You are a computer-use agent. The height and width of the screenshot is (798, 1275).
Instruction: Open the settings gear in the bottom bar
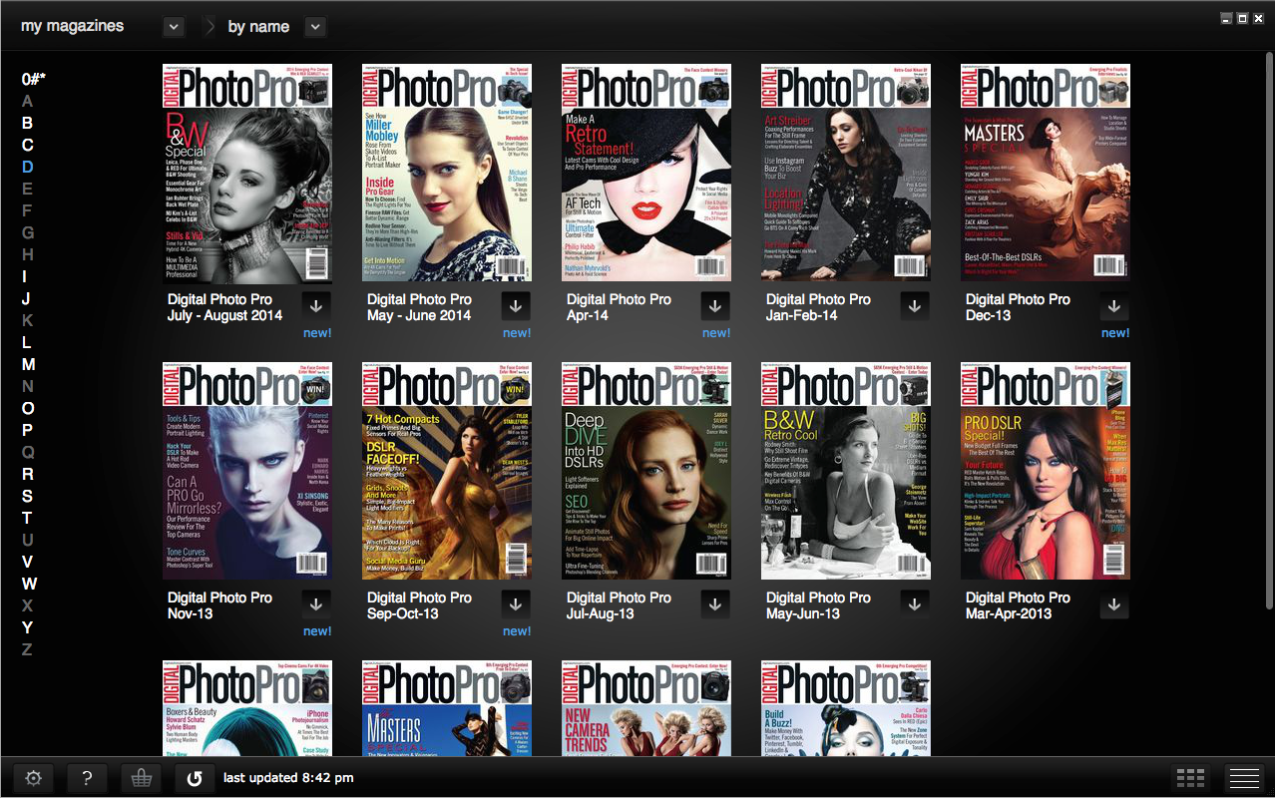tap(33, 778)
